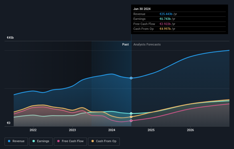Select the Revenue data point marker on chart
The width and height of the screenshot is (234, 149).
[x=131, y=78]
